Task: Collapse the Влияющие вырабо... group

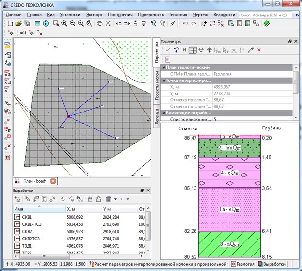Action: click(x=164, y=113)
